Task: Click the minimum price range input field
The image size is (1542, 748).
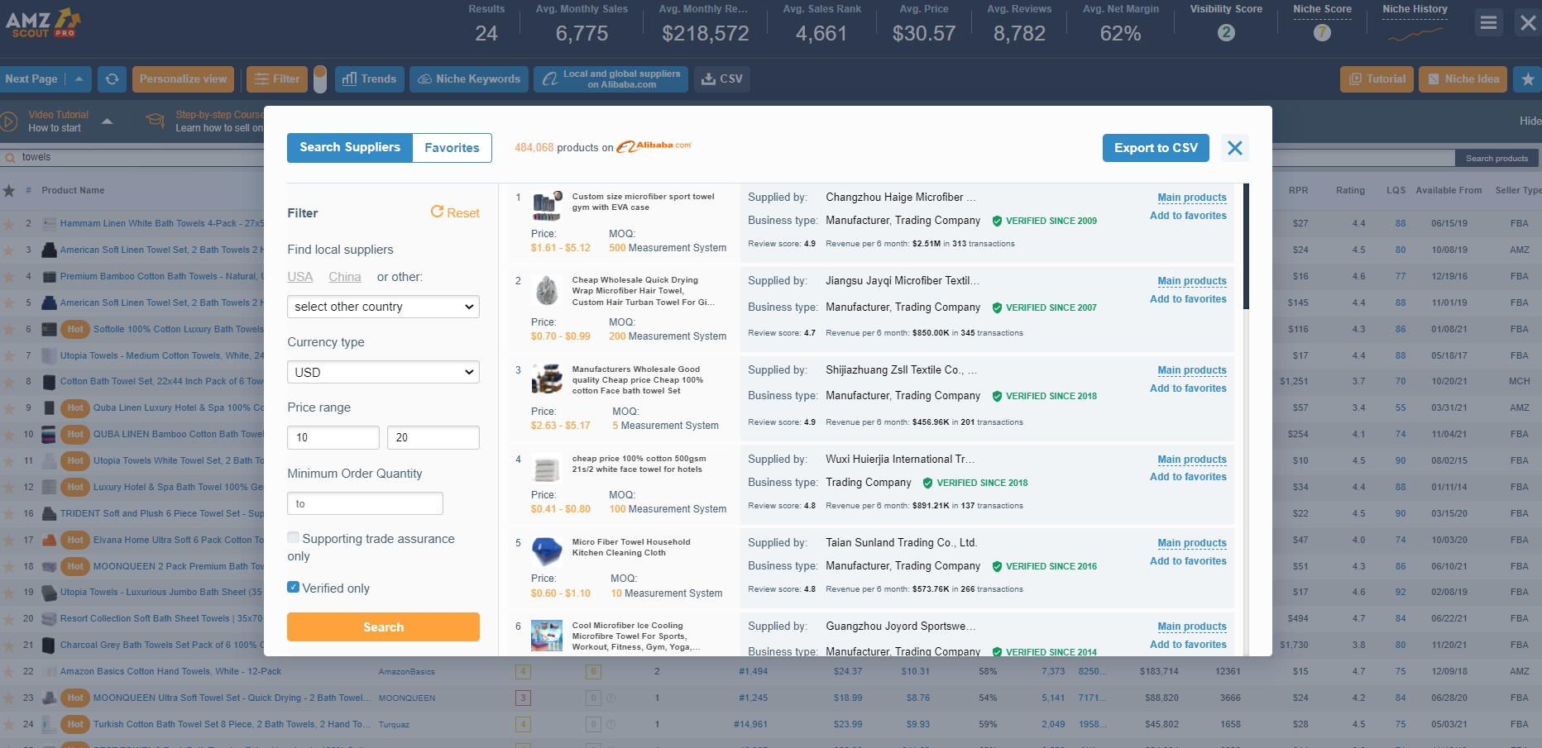Action: (x=333, y=437)
